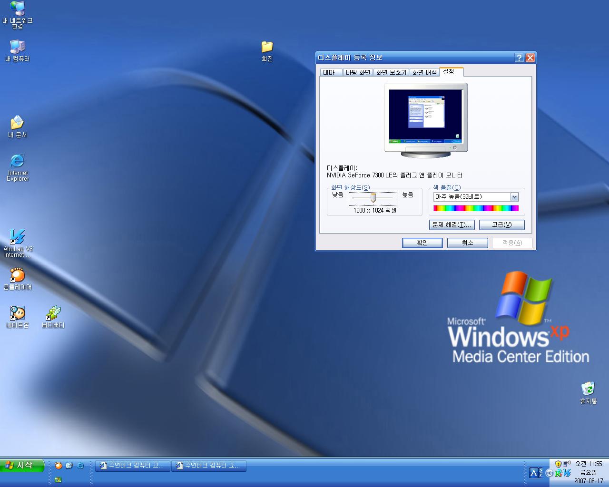Click the 확인 button

pos(422,243)
